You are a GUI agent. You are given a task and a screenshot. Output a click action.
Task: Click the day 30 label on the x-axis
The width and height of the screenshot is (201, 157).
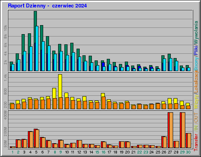tap(188, 152)
